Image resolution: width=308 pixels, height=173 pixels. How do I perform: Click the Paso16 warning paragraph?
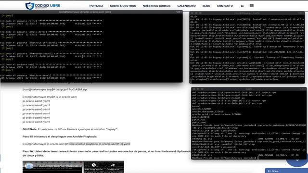tap(107, 153)
